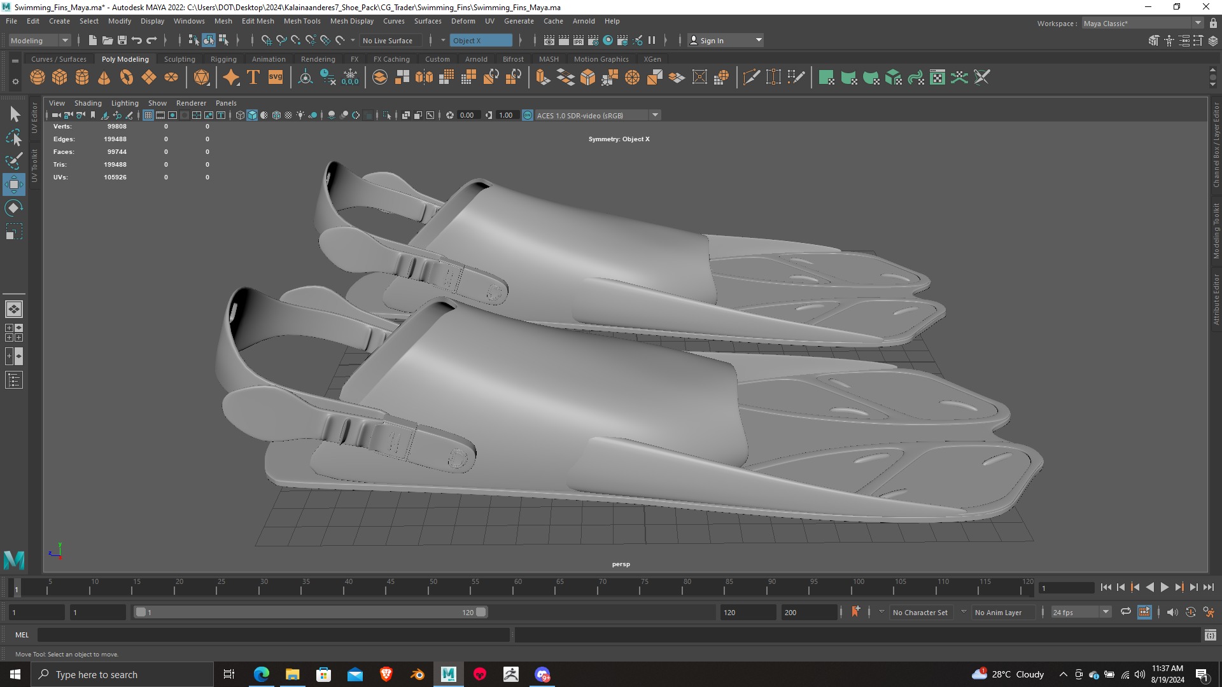1222x687 pixels.
Task: Open the ACES 1.0 SDR-video view transform dropdown
Action: (x=598, y=115)
